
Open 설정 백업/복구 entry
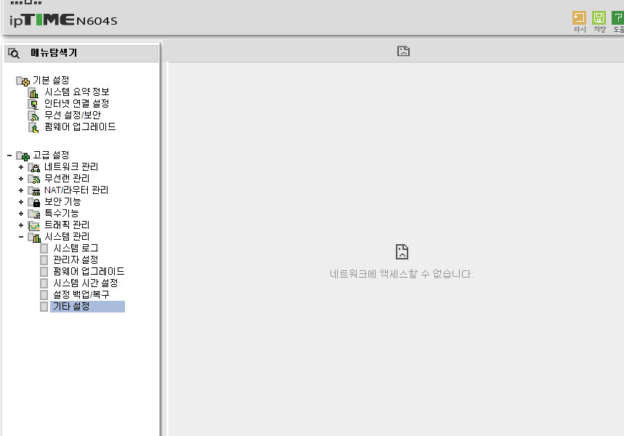click(81, 294)
